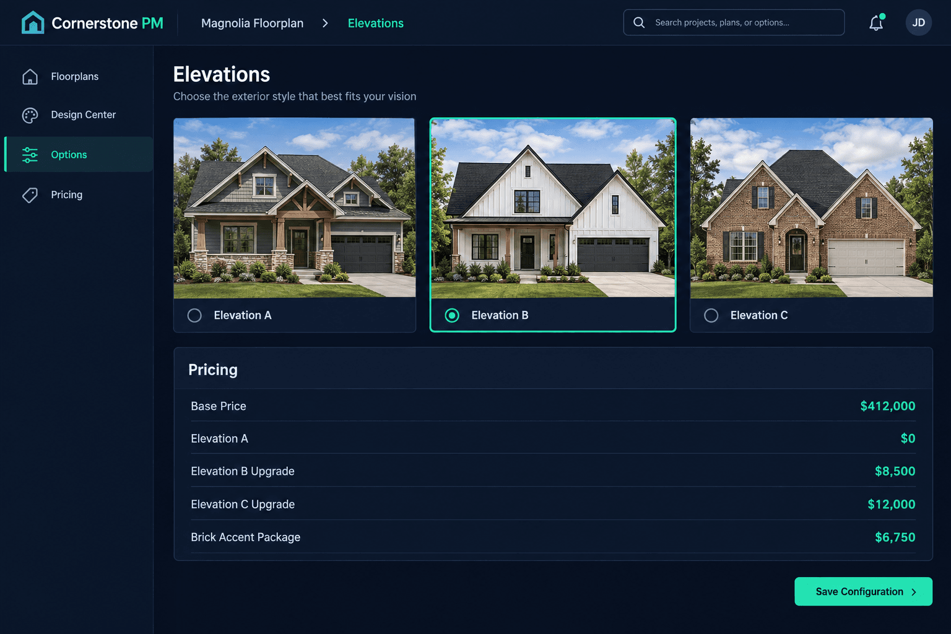The height and width of the screenshot is (634, 951).
Task: Click the search magnifier icon
Action: coord(639,23)
